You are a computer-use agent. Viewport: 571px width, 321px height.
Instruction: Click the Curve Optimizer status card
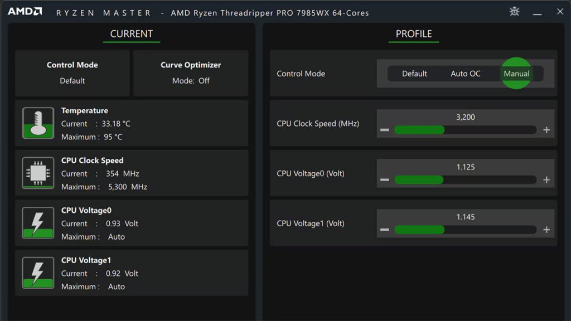tap(190, 72)
